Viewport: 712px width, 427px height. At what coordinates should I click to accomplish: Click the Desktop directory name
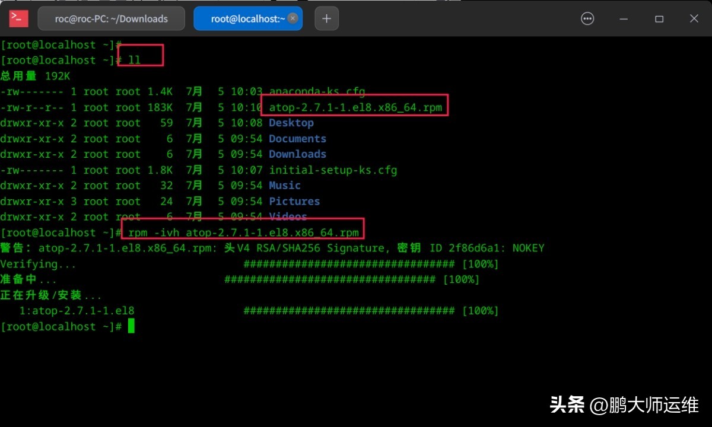coord(291,123)
